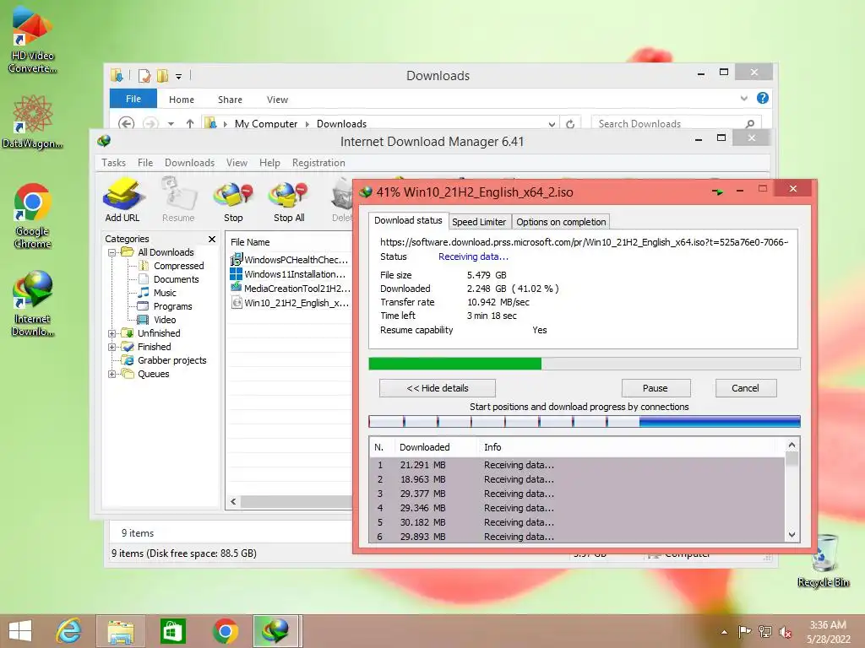Open the recent locations dropdown arrow
This screenshot has height=648, width=865.
click(x=171, y=124)
